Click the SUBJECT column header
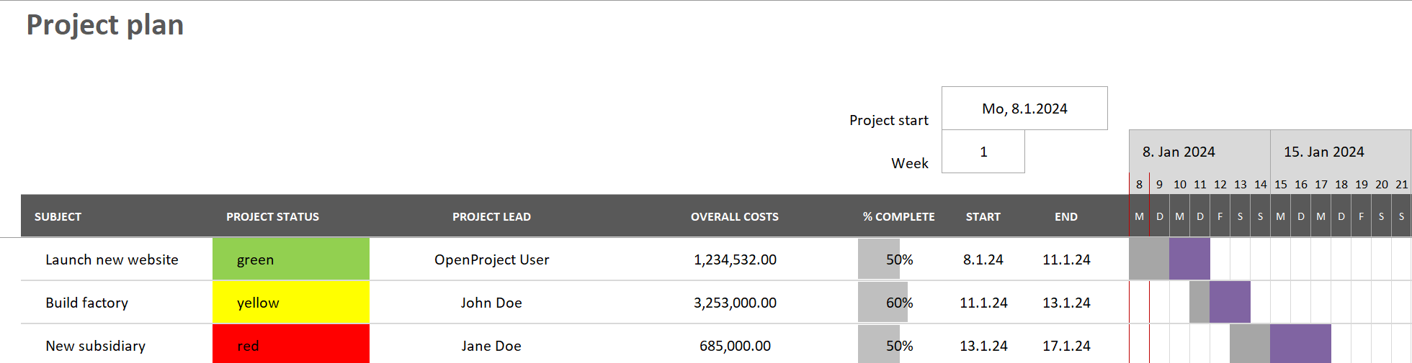Screen dimensions: 1412x363 [x=58, y=216]
